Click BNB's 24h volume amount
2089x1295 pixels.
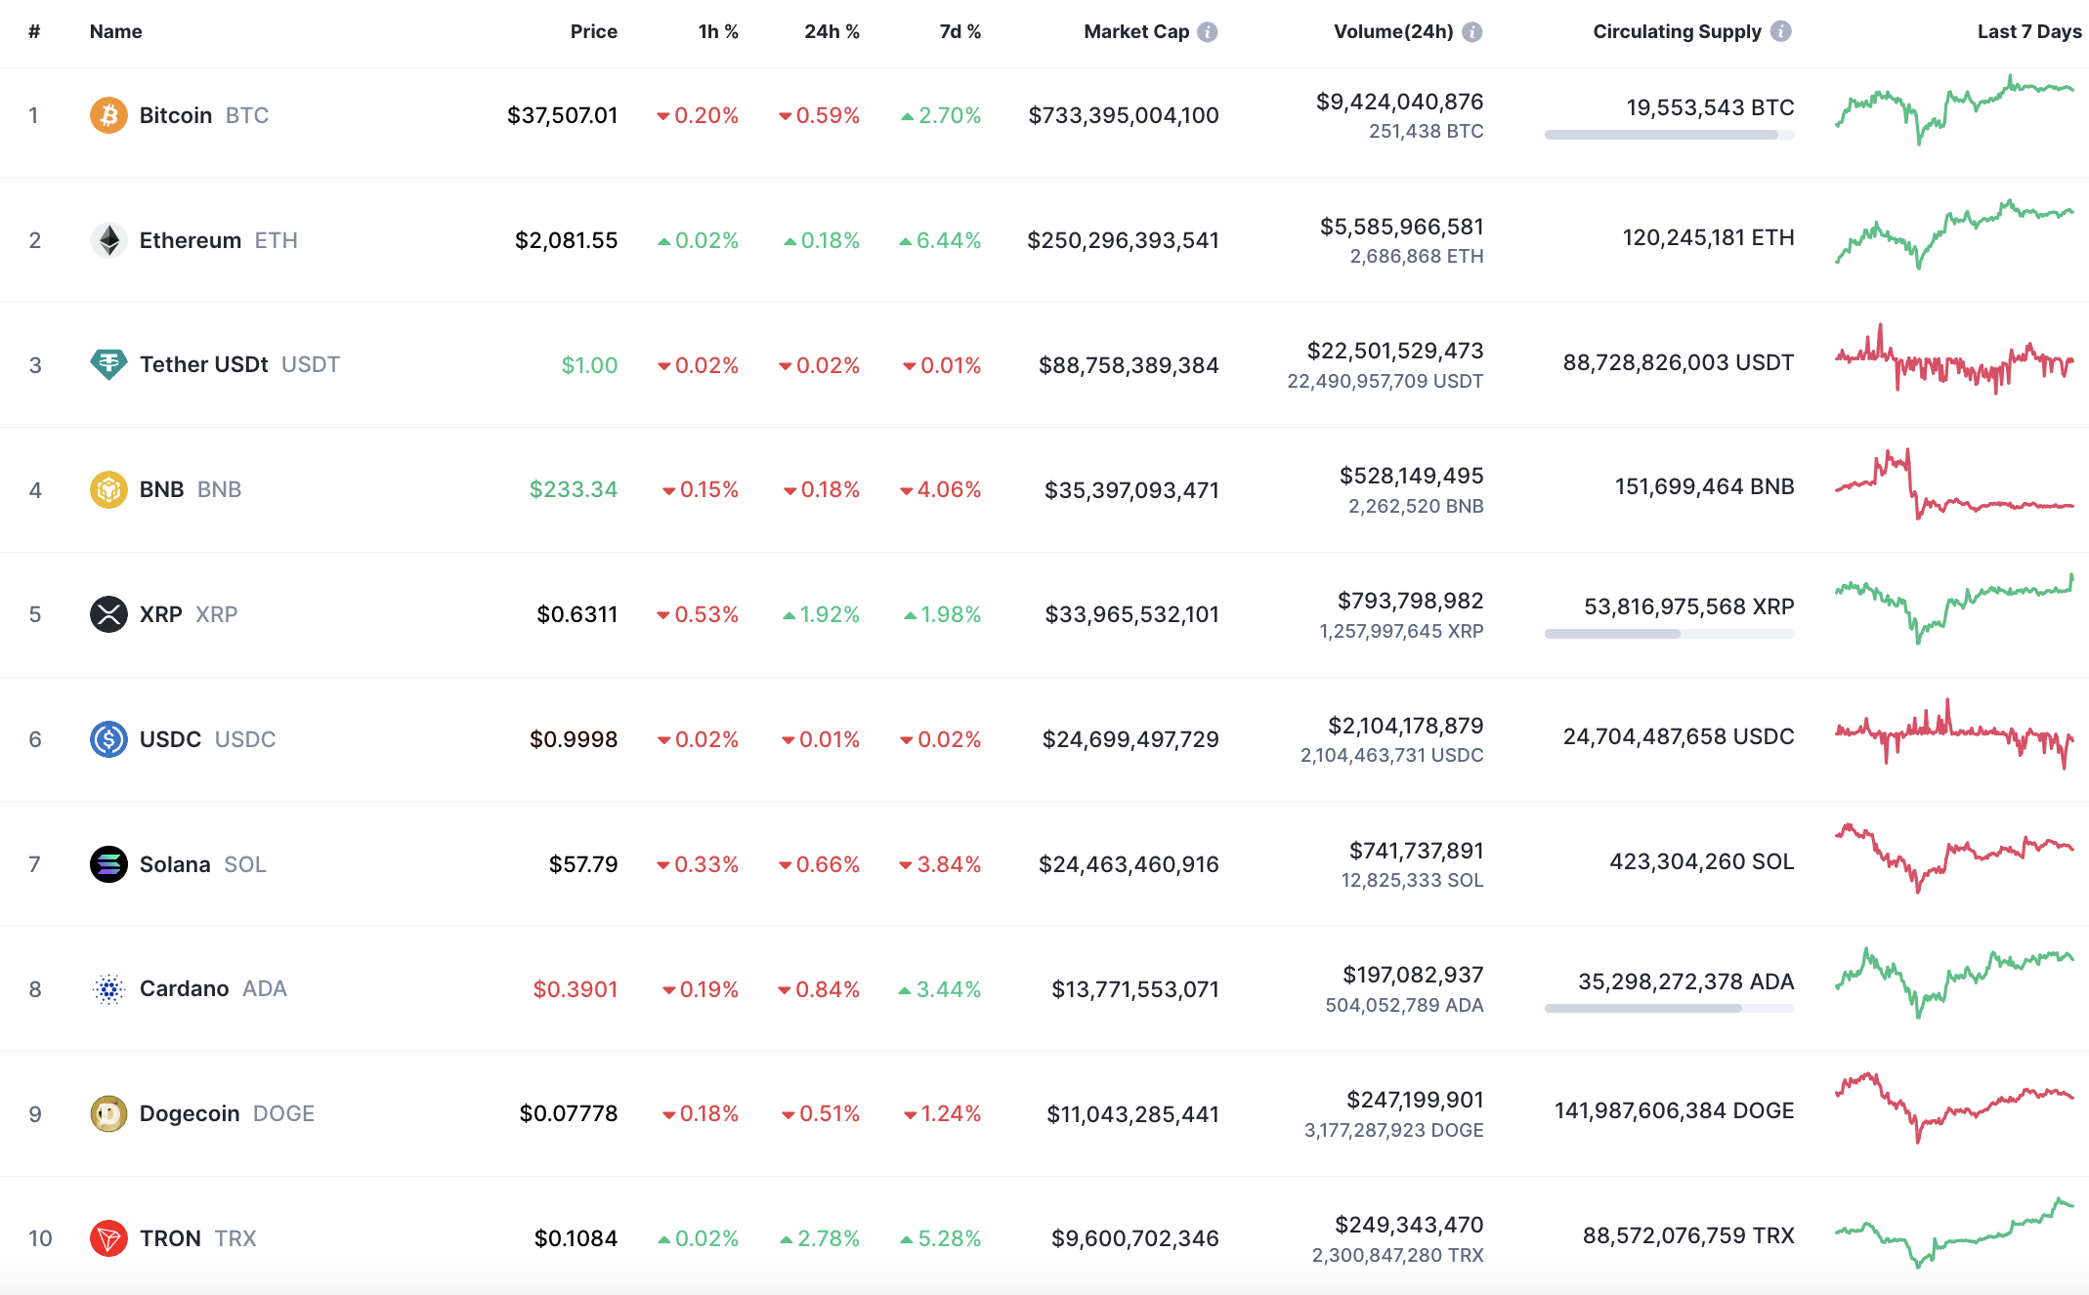[x=1411, y=476]
